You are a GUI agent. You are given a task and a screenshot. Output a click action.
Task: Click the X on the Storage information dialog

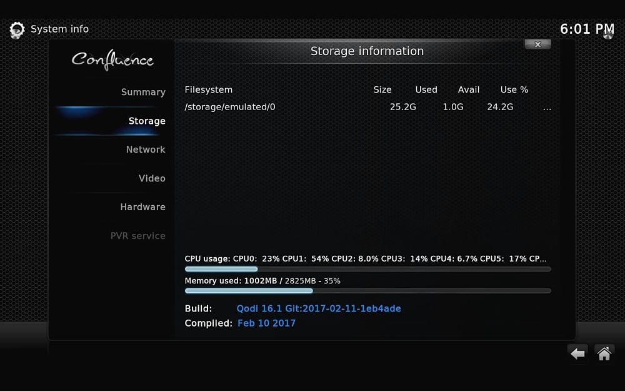[537, 44]
